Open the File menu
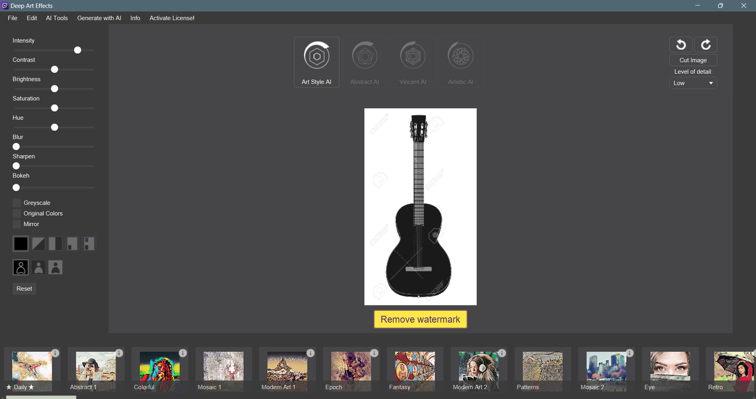 click(x=12, y=18)
